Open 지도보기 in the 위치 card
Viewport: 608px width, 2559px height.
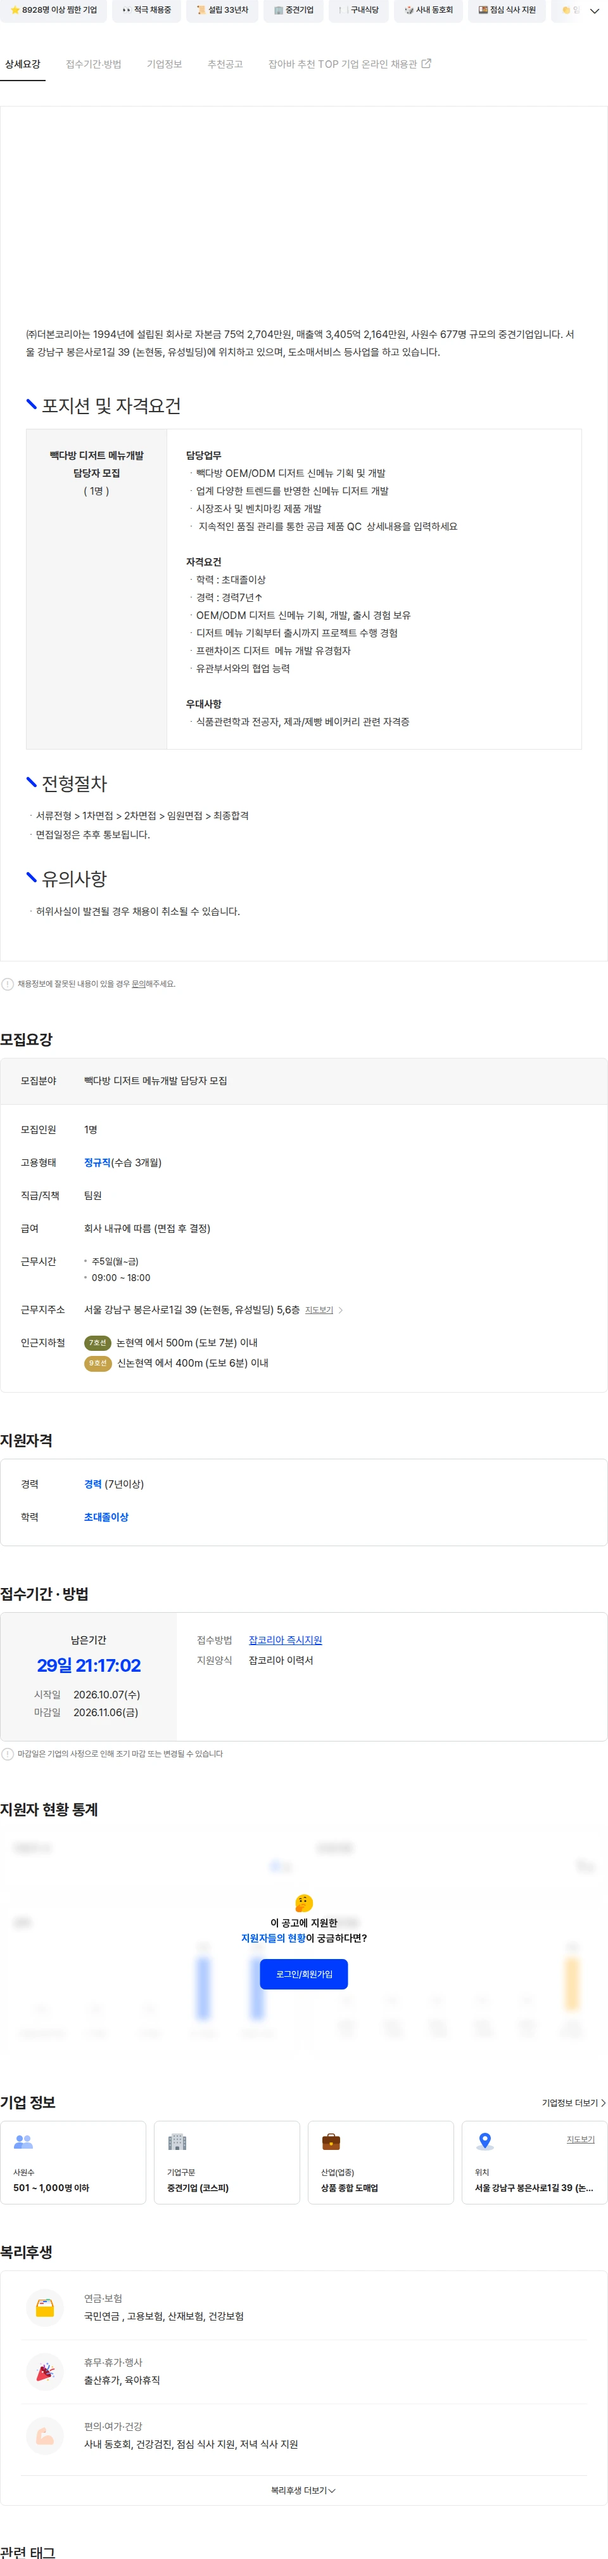(x=580, y=2140)
